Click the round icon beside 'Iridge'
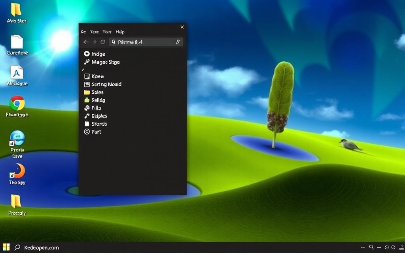Viewport: 405px width, 253px height. point(87,54)
